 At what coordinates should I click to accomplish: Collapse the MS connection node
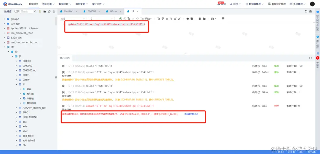point(4,47)
